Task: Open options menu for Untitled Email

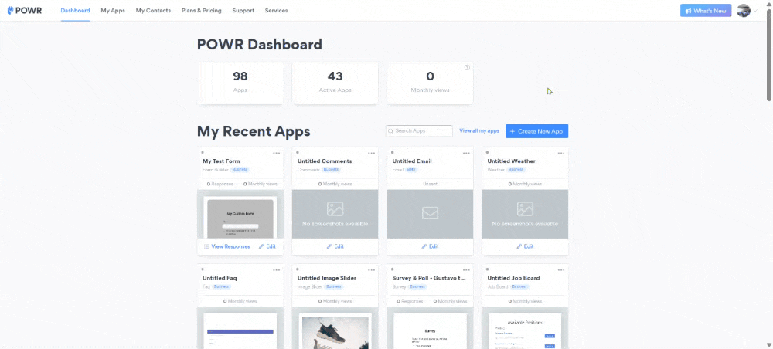Action: pyautogui.click(x=466, y=153)
